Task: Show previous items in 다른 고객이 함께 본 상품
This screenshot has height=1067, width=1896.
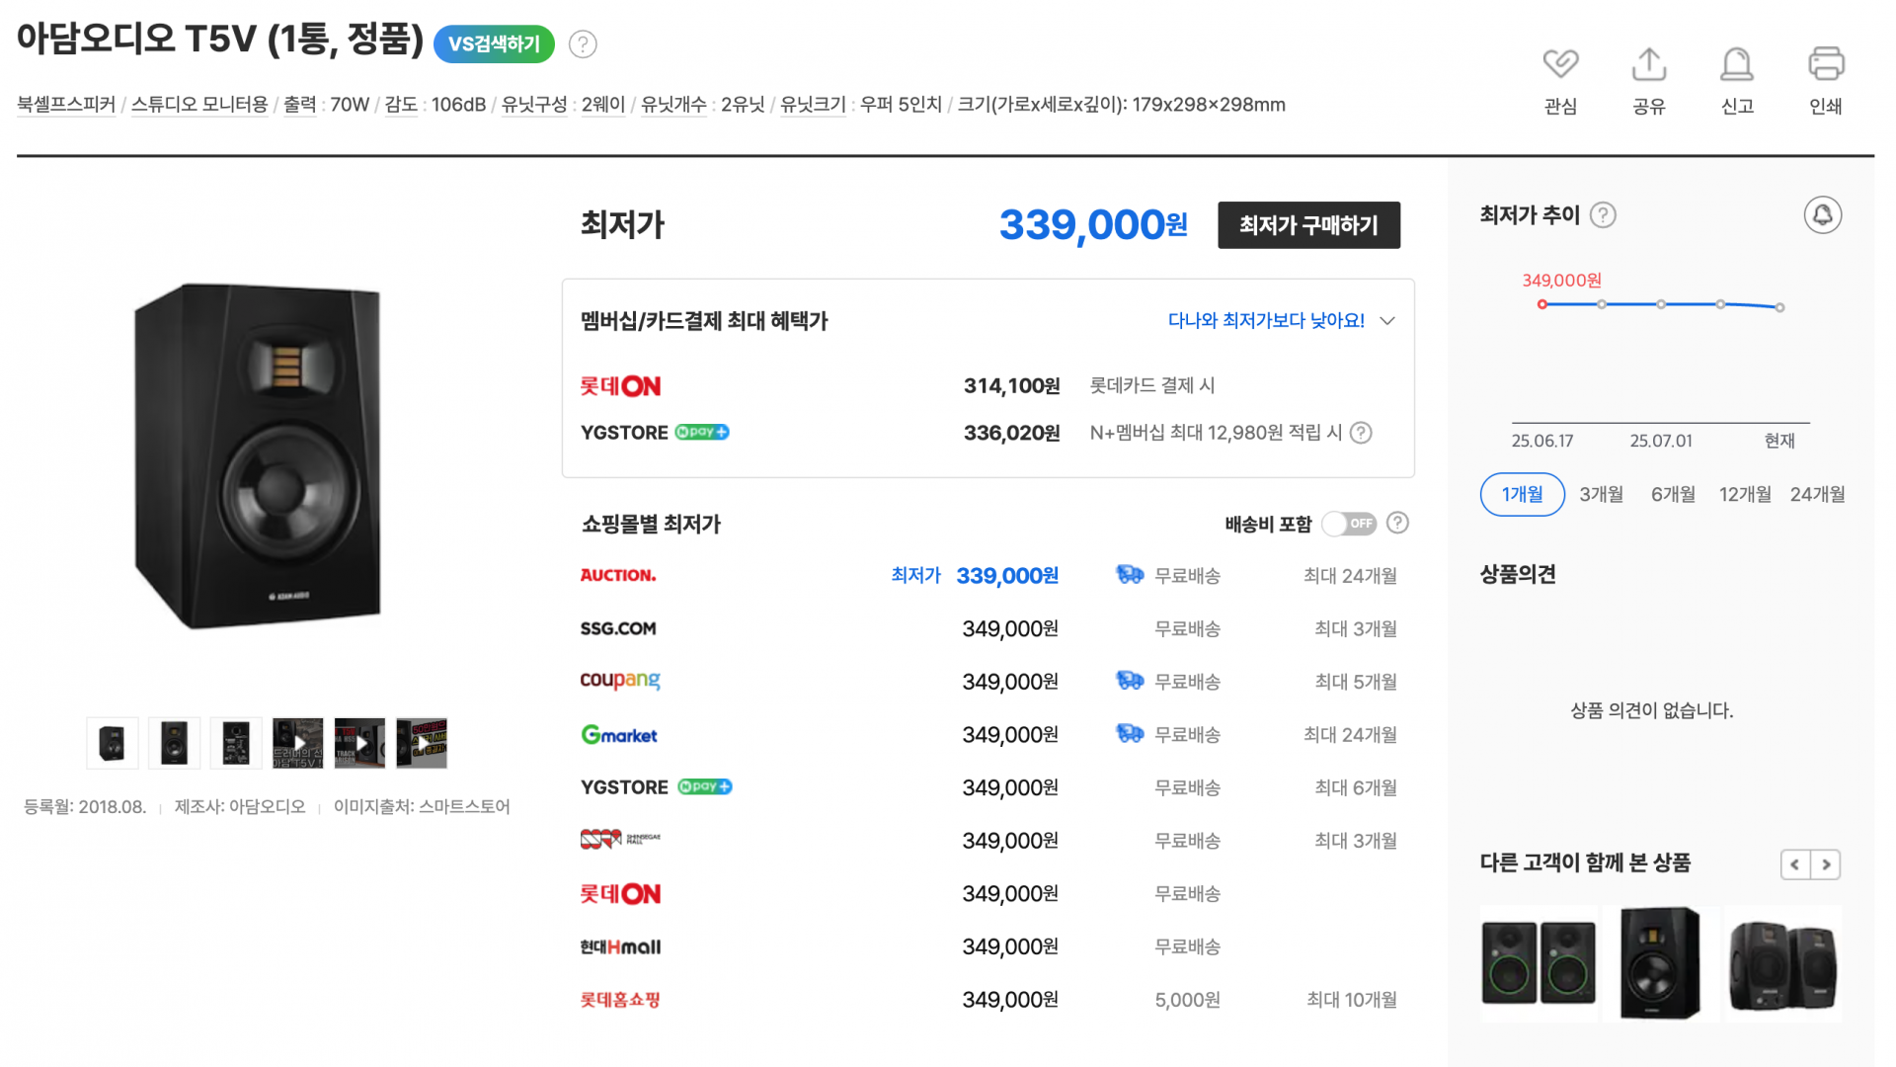Action: point(1795,864)
